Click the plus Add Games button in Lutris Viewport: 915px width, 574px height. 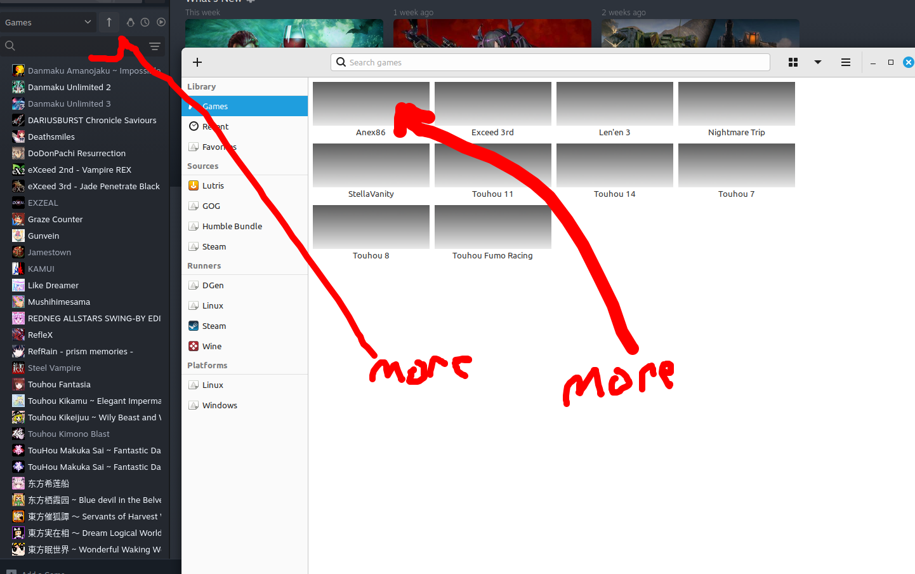(x=197, y=62)
